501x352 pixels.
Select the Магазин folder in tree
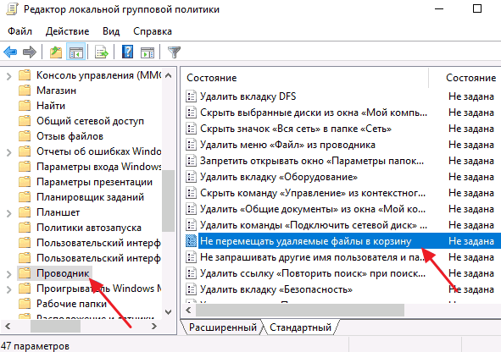[x=56, y=91]
